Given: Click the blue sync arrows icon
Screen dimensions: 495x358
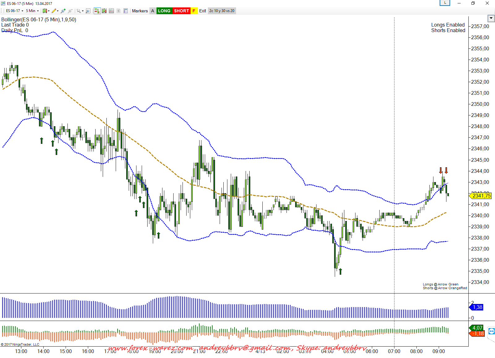Looking at the screenshot, I should 491,331.
